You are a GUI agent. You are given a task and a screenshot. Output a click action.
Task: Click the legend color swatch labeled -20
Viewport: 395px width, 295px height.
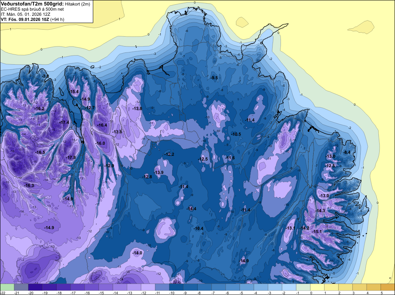(35, 287)
